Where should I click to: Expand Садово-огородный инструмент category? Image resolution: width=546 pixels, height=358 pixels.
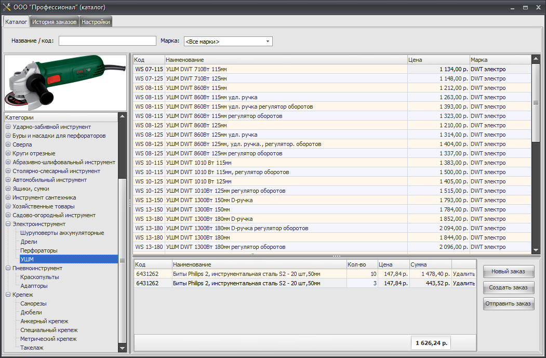click(8, 215)
